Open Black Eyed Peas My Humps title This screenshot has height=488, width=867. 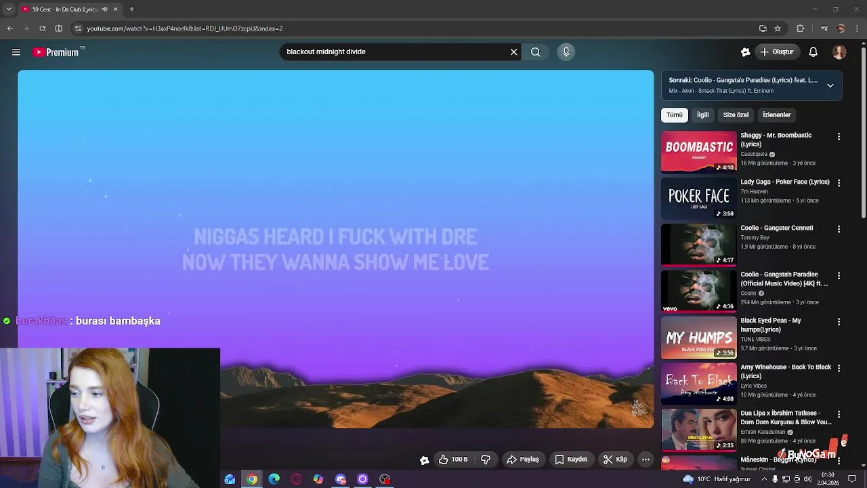[x=771, y=325]
